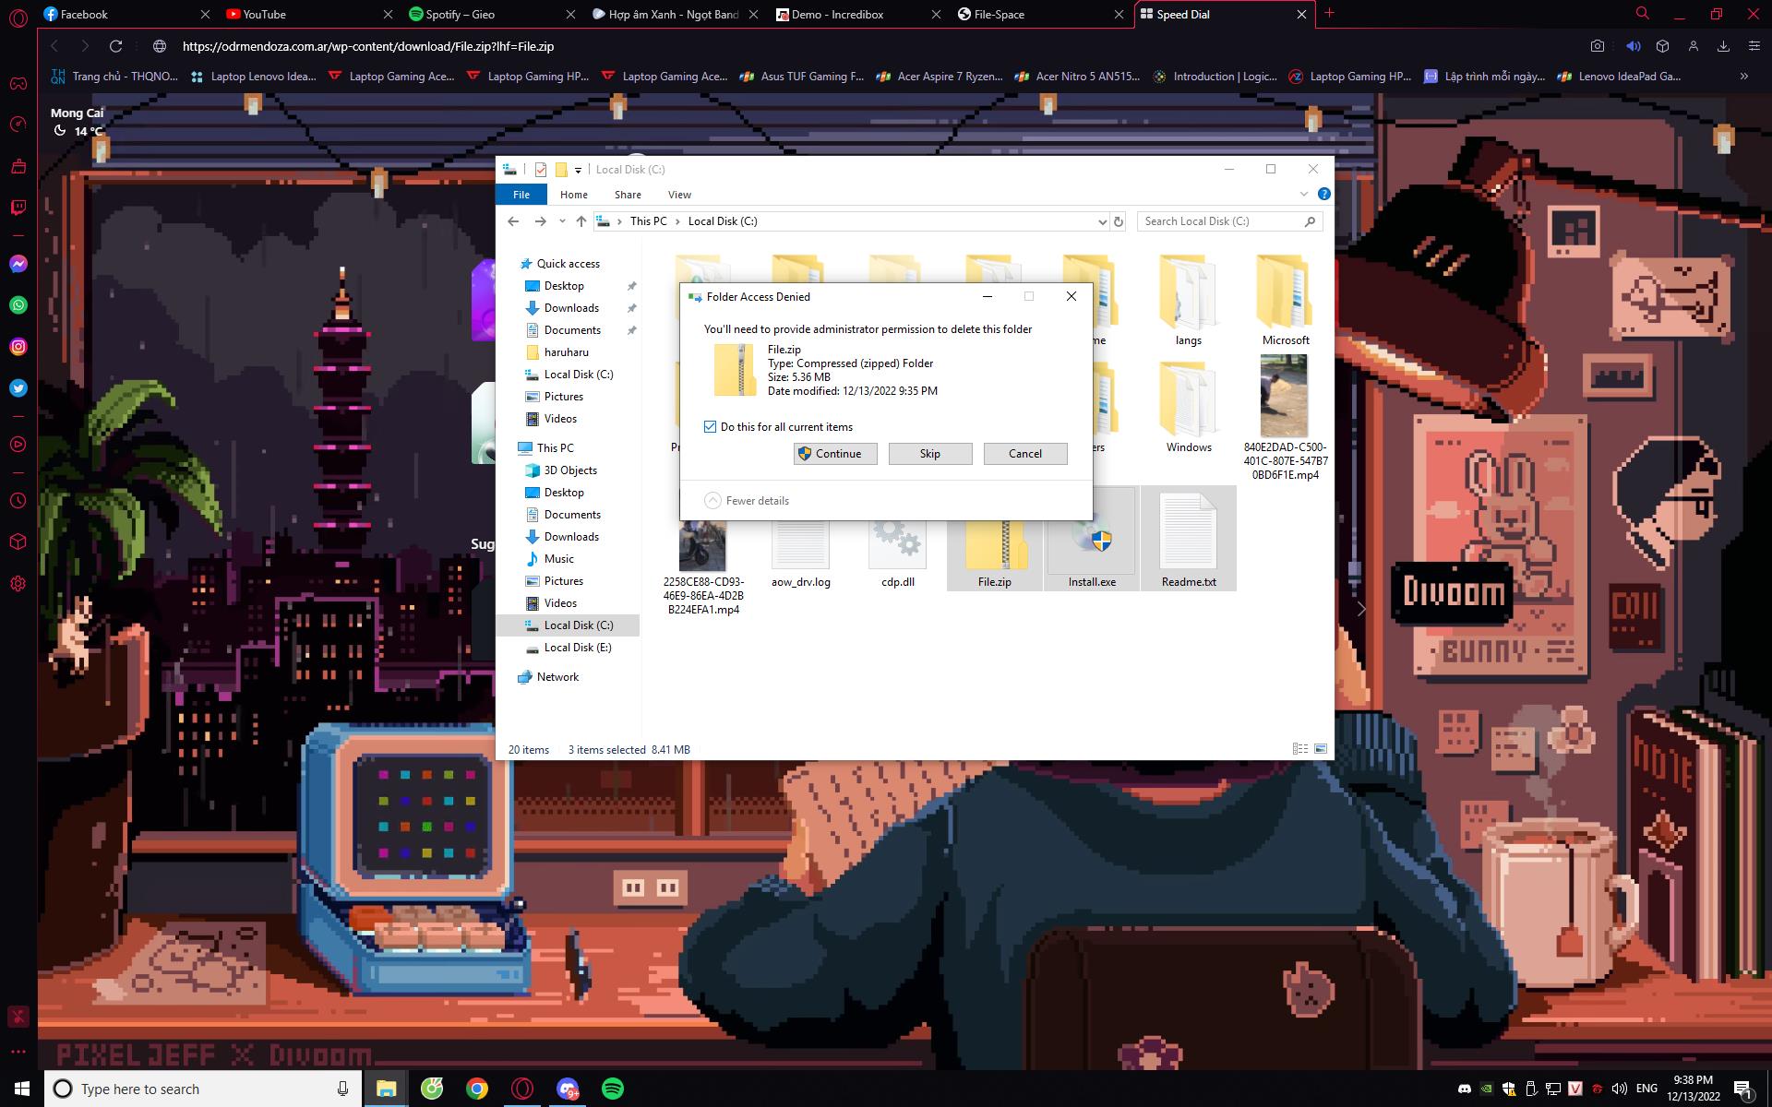Screen dimensions: 1772x1107
Task: Launch Spotify from Windows taskbar
Action: [x=612, y=1089]
